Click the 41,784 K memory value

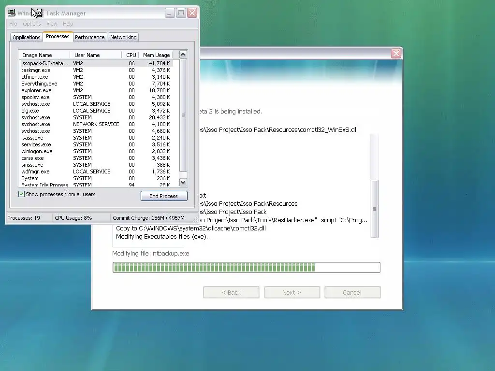click(159, 63)
